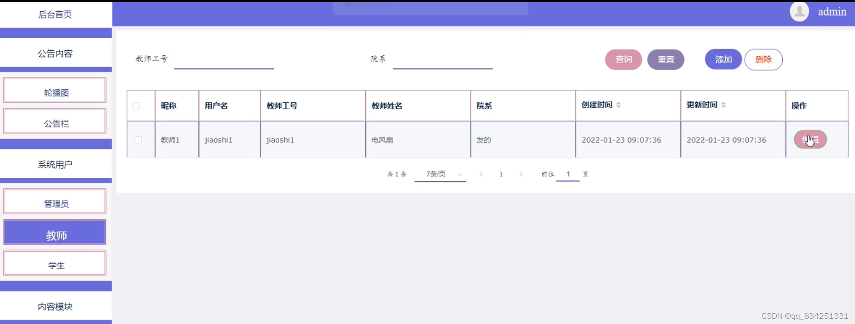This screenshot has width=855, height=324.
Task: Click the 重置 reset button
Action: click(x=666, y=59)
